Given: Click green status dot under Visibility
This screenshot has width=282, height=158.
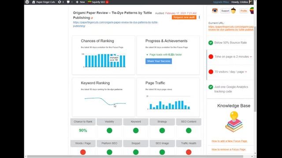Looking at the screenshot, I should (x=109, y=130).
